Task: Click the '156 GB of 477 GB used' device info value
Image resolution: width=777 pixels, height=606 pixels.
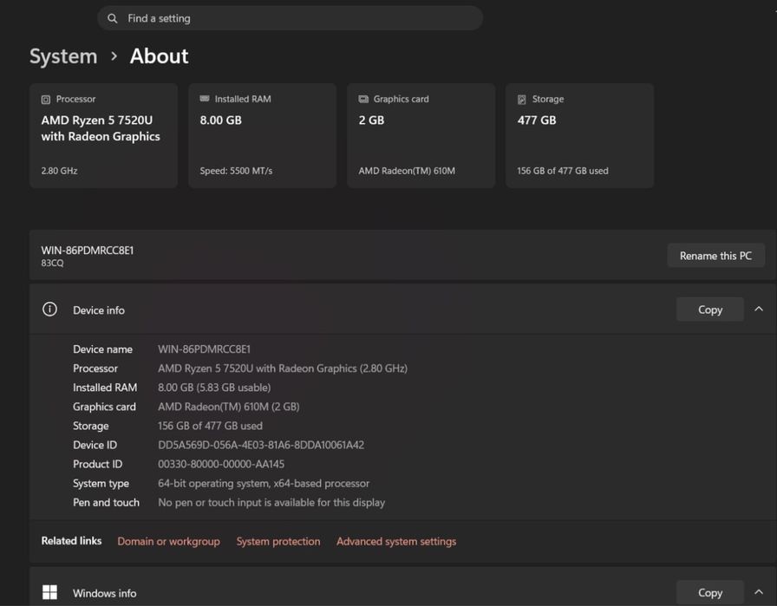Action: (210, 427)
